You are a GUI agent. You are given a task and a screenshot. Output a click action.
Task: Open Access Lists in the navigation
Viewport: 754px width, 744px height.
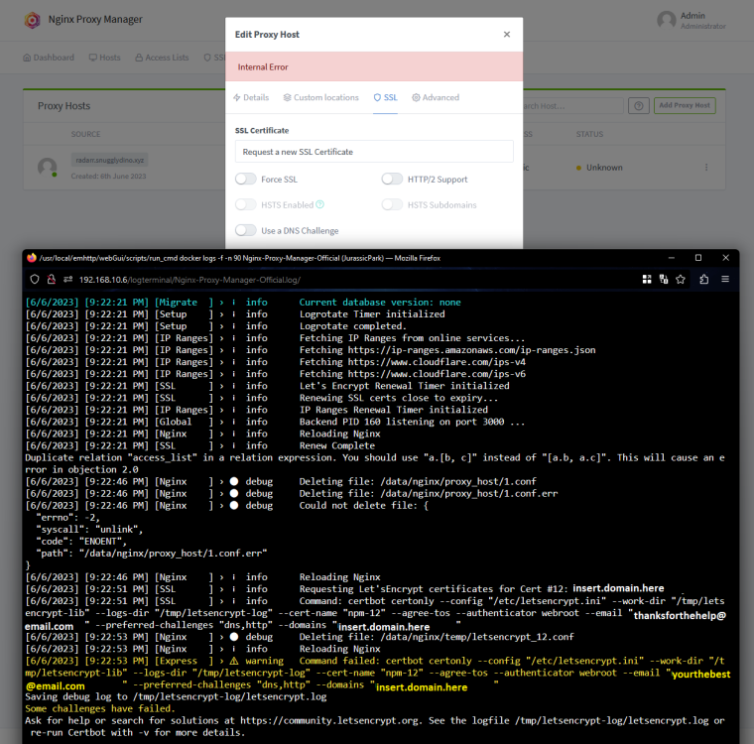tap(162, 58)
